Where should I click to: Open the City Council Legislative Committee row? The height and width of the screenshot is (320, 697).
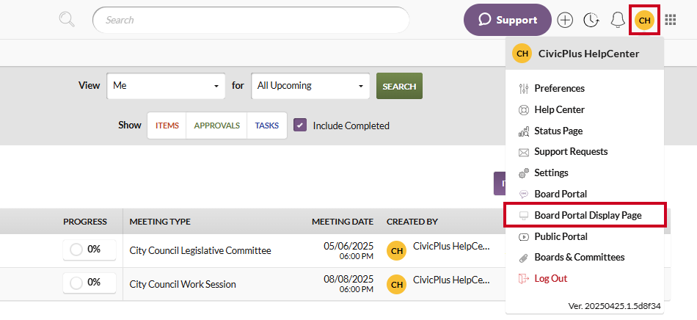[x=200, y=251]
